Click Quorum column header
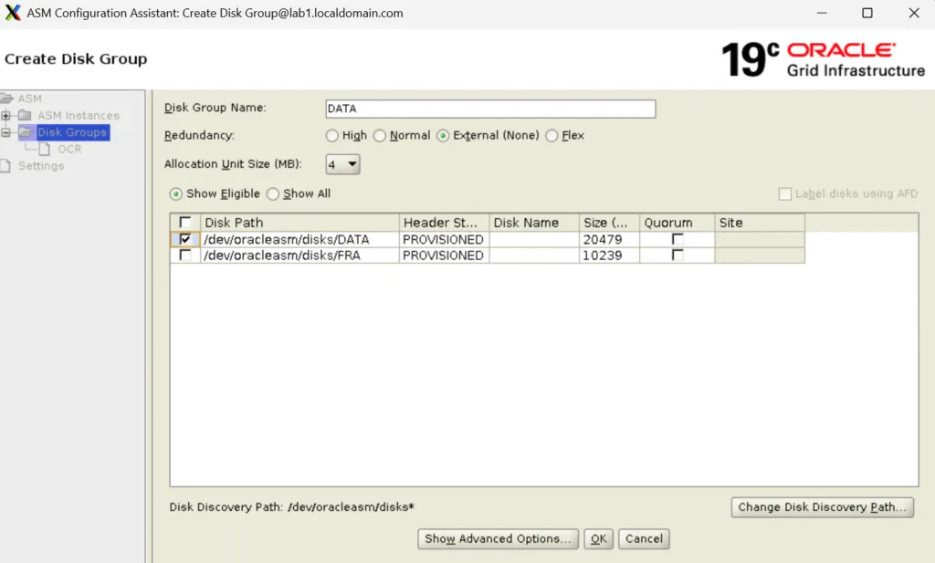This screenshot has height=563, width=935. click(x=678, y=223)
